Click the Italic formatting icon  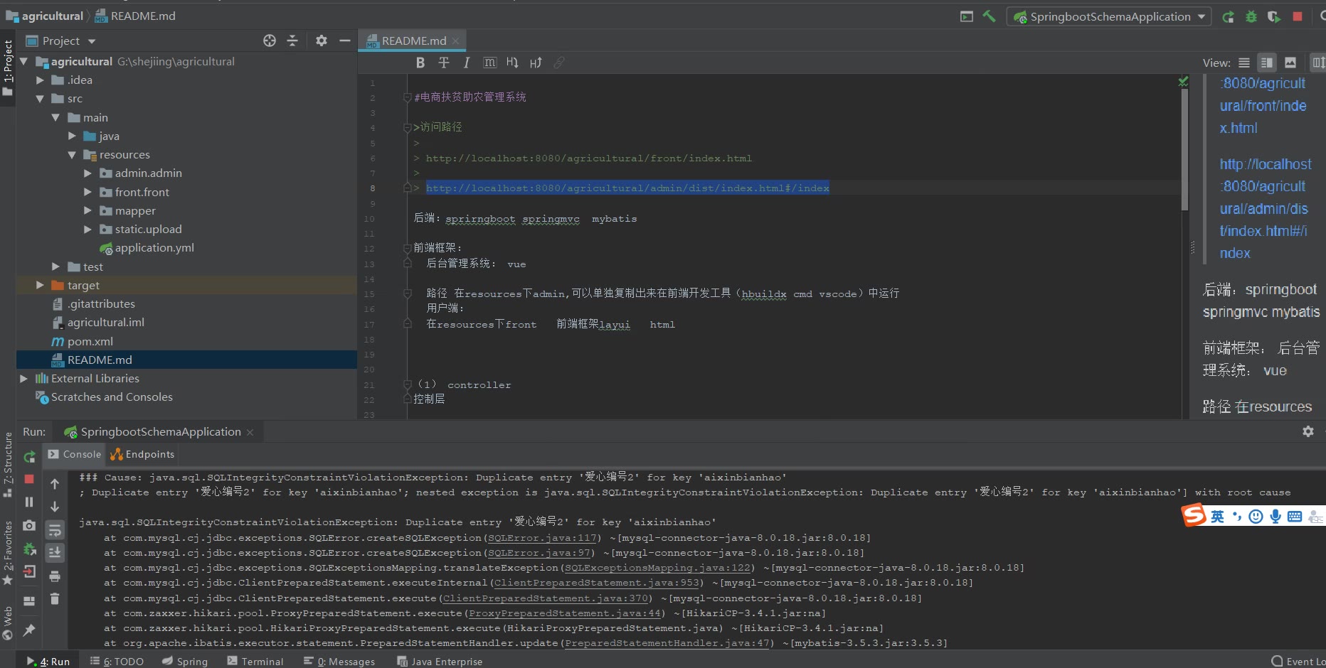467,63
